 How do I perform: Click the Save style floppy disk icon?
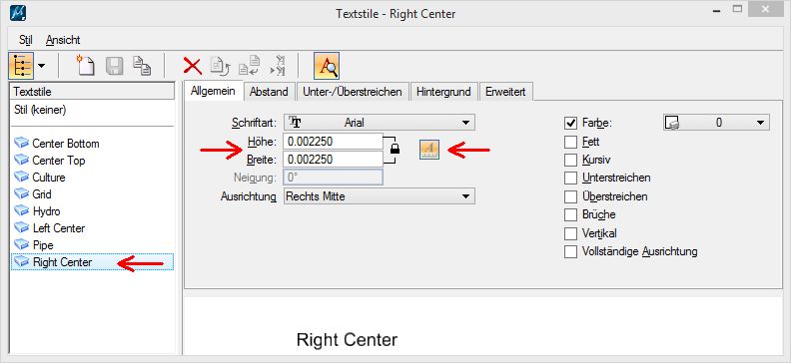(x=115, y=66)
